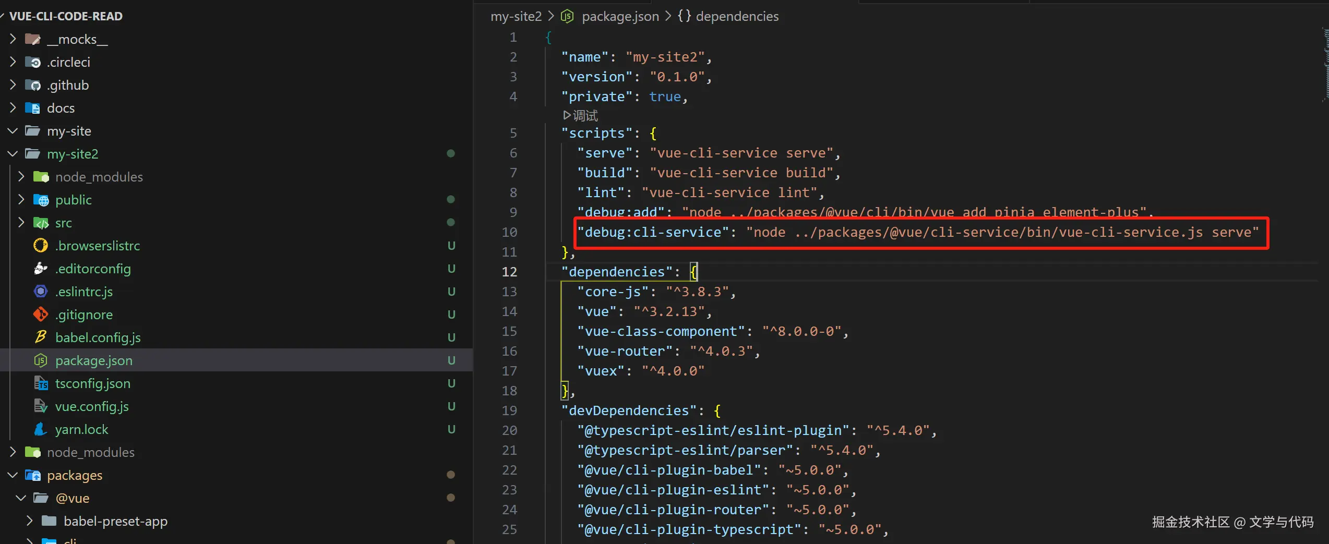Click the my-site2 open folder icon
Image resolution: width=1329 pixels, height=544 pixels.
pyautogui.click(x=33, y=154)
